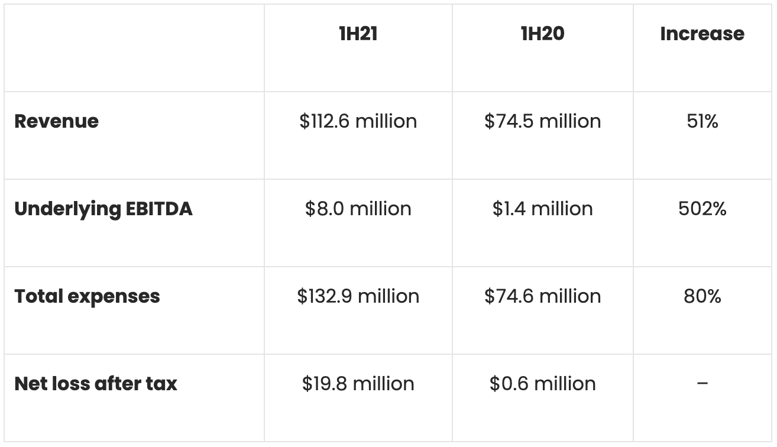Click the dash in the Increase column
The image size is (777, 447).
click(702, 384)
